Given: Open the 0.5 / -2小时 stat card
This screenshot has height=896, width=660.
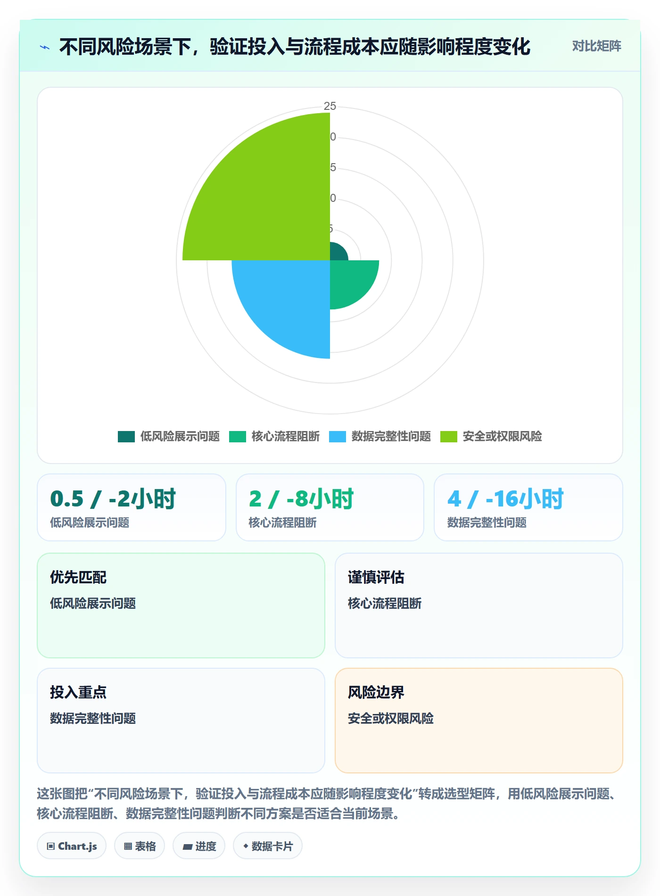Looking at the screenshot, I should [132, 507].
